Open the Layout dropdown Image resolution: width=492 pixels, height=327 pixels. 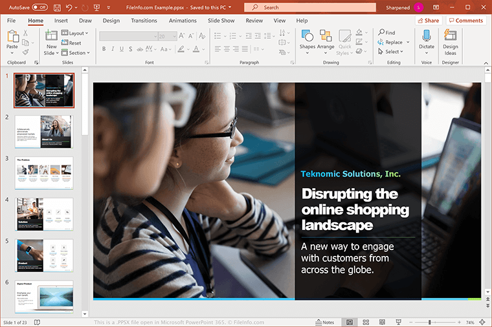[x=74, y=33]
